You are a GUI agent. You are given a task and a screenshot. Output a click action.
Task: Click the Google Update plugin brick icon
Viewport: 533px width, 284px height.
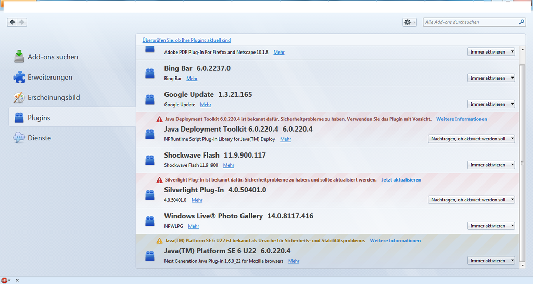click(150, 99)
